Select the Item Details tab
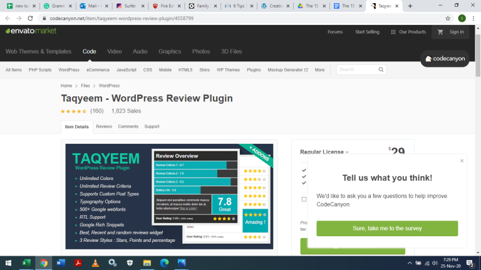 (x=76, y=127)
